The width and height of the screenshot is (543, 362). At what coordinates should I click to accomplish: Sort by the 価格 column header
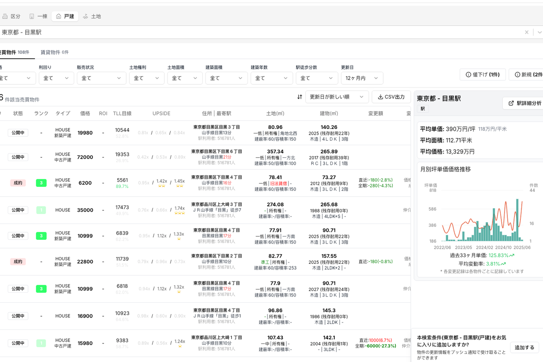click(x=85, y=113)
